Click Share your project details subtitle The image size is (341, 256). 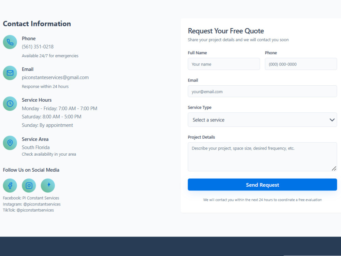[238, 40]
